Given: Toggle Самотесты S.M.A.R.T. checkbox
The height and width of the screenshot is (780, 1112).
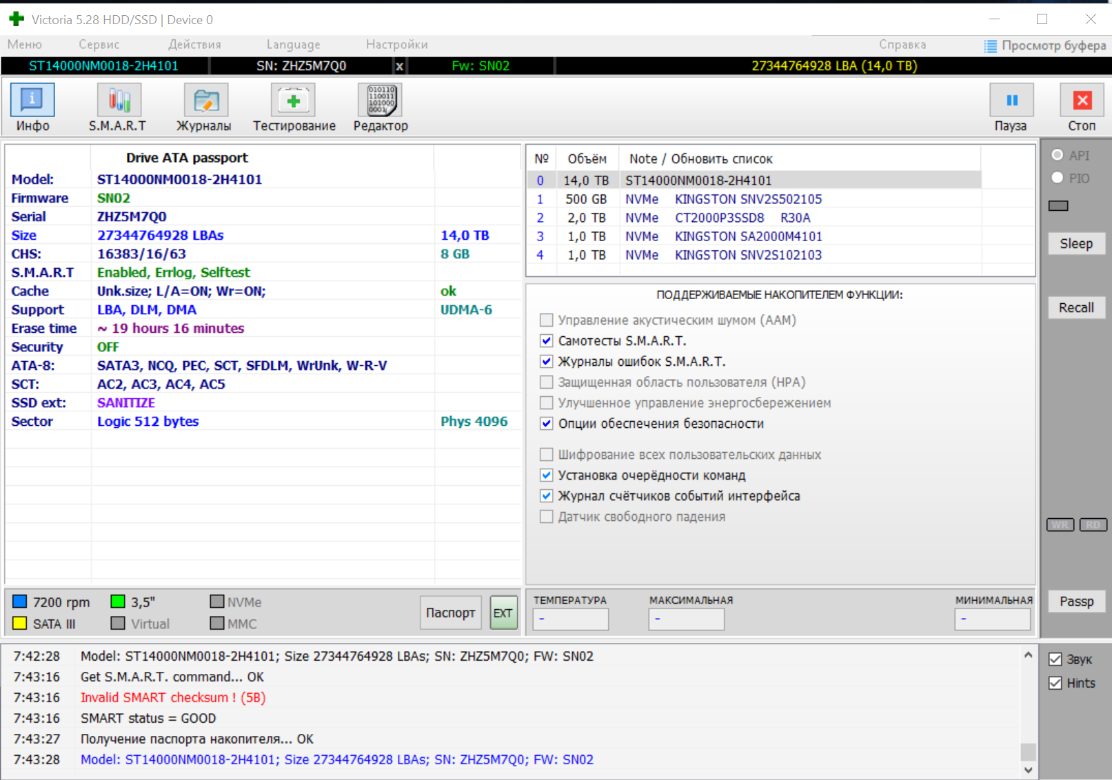Looking at the screenshot, I should [547, 340].
